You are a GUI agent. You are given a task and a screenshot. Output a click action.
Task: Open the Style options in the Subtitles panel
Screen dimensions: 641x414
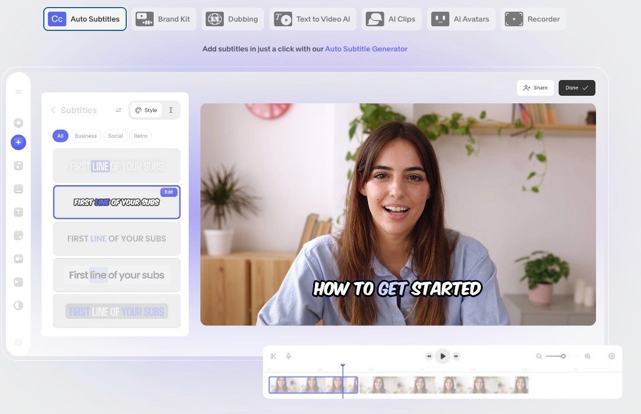pyautogui.click(x=145, y=110)
